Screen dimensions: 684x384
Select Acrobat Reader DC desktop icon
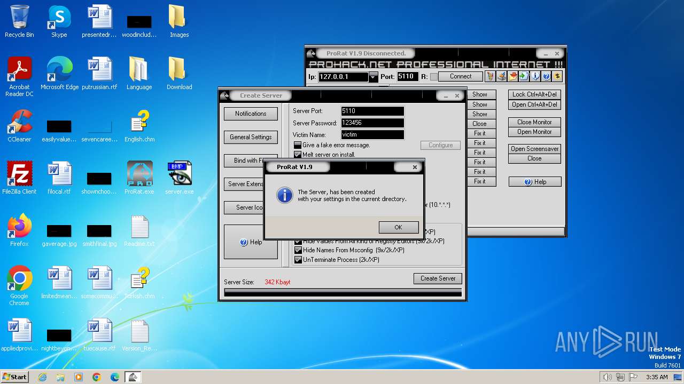tap(19, 76)
